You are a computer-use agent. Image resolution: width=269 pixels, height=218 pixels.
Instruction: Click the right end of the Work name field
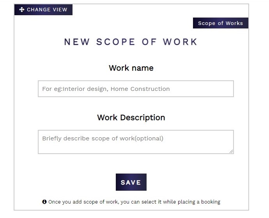point(223,89)
